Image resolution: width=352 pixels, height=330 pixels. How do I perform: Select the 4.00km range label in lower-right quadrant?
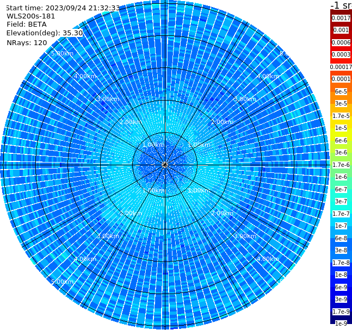click(x=268, y=259)
